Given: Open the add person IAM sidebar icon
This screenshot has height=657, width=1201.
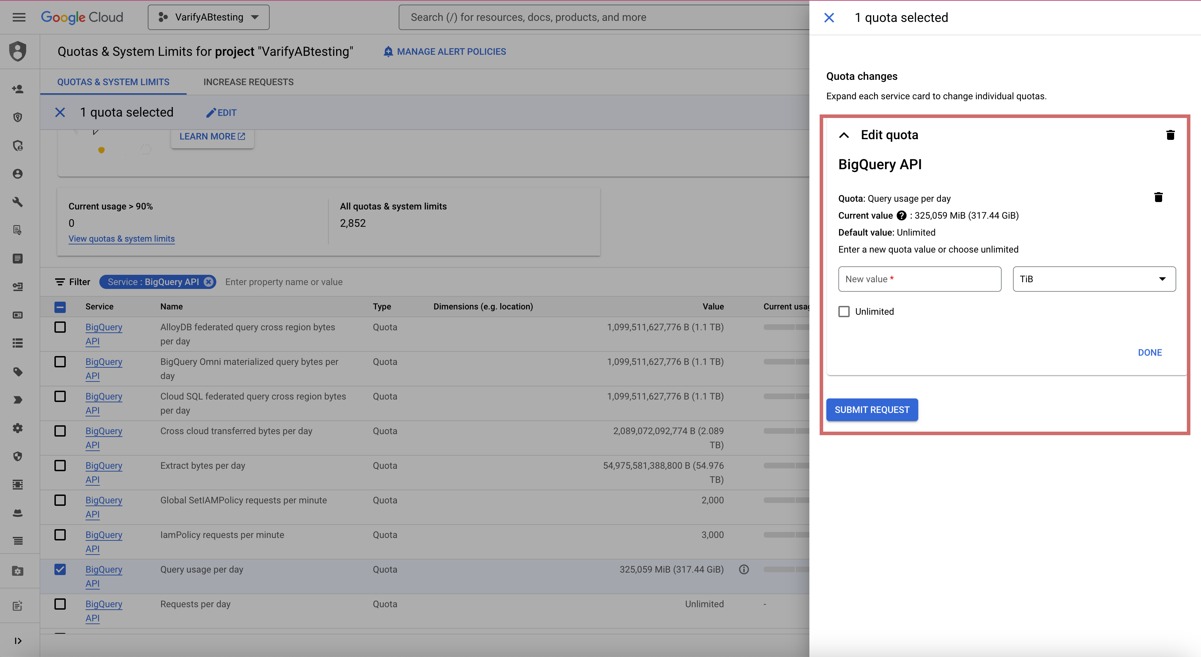Looking at the screenshot, I should [18, 89].
